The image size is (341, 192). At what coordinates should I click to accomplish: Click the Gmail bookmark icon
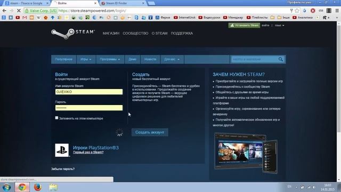point(25,18)
